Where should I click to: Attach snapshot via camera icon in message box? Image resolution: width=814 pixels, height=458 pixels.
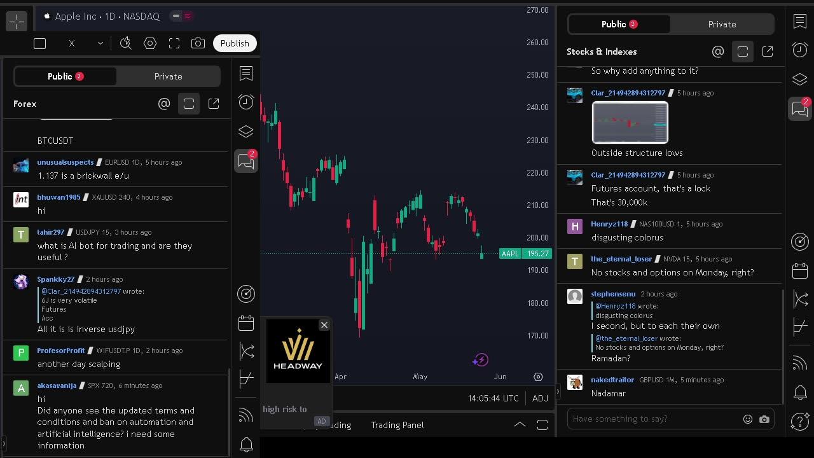click(x=764, y=419)
